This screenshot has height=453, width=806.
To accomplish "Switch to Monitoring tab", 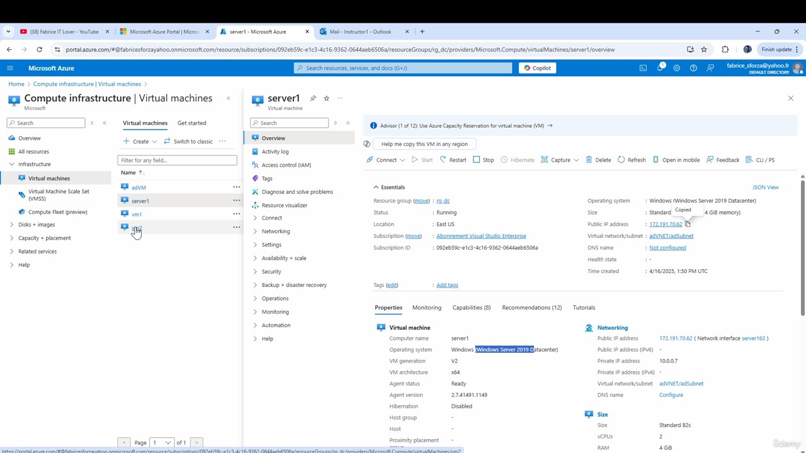I will (x=426, y=308).
